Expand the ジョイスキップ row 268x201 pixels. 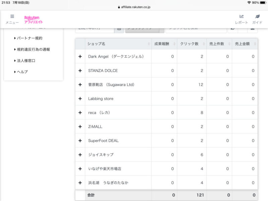(x=80, y=155)
